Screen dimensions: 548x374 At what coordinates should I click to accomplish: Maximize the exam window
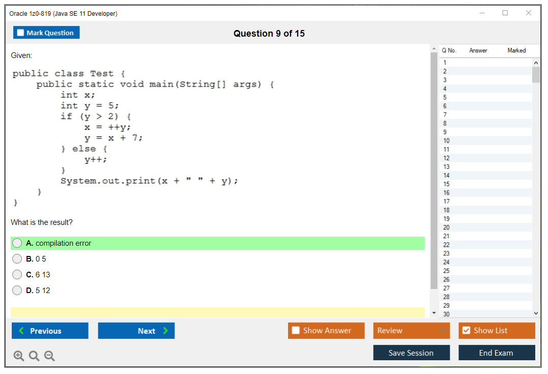pyautogui.click(x=505, y=13)
